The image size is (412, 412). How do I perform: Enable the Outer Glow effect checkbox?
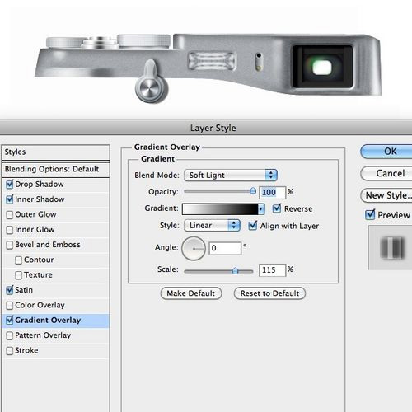[10, 214]
